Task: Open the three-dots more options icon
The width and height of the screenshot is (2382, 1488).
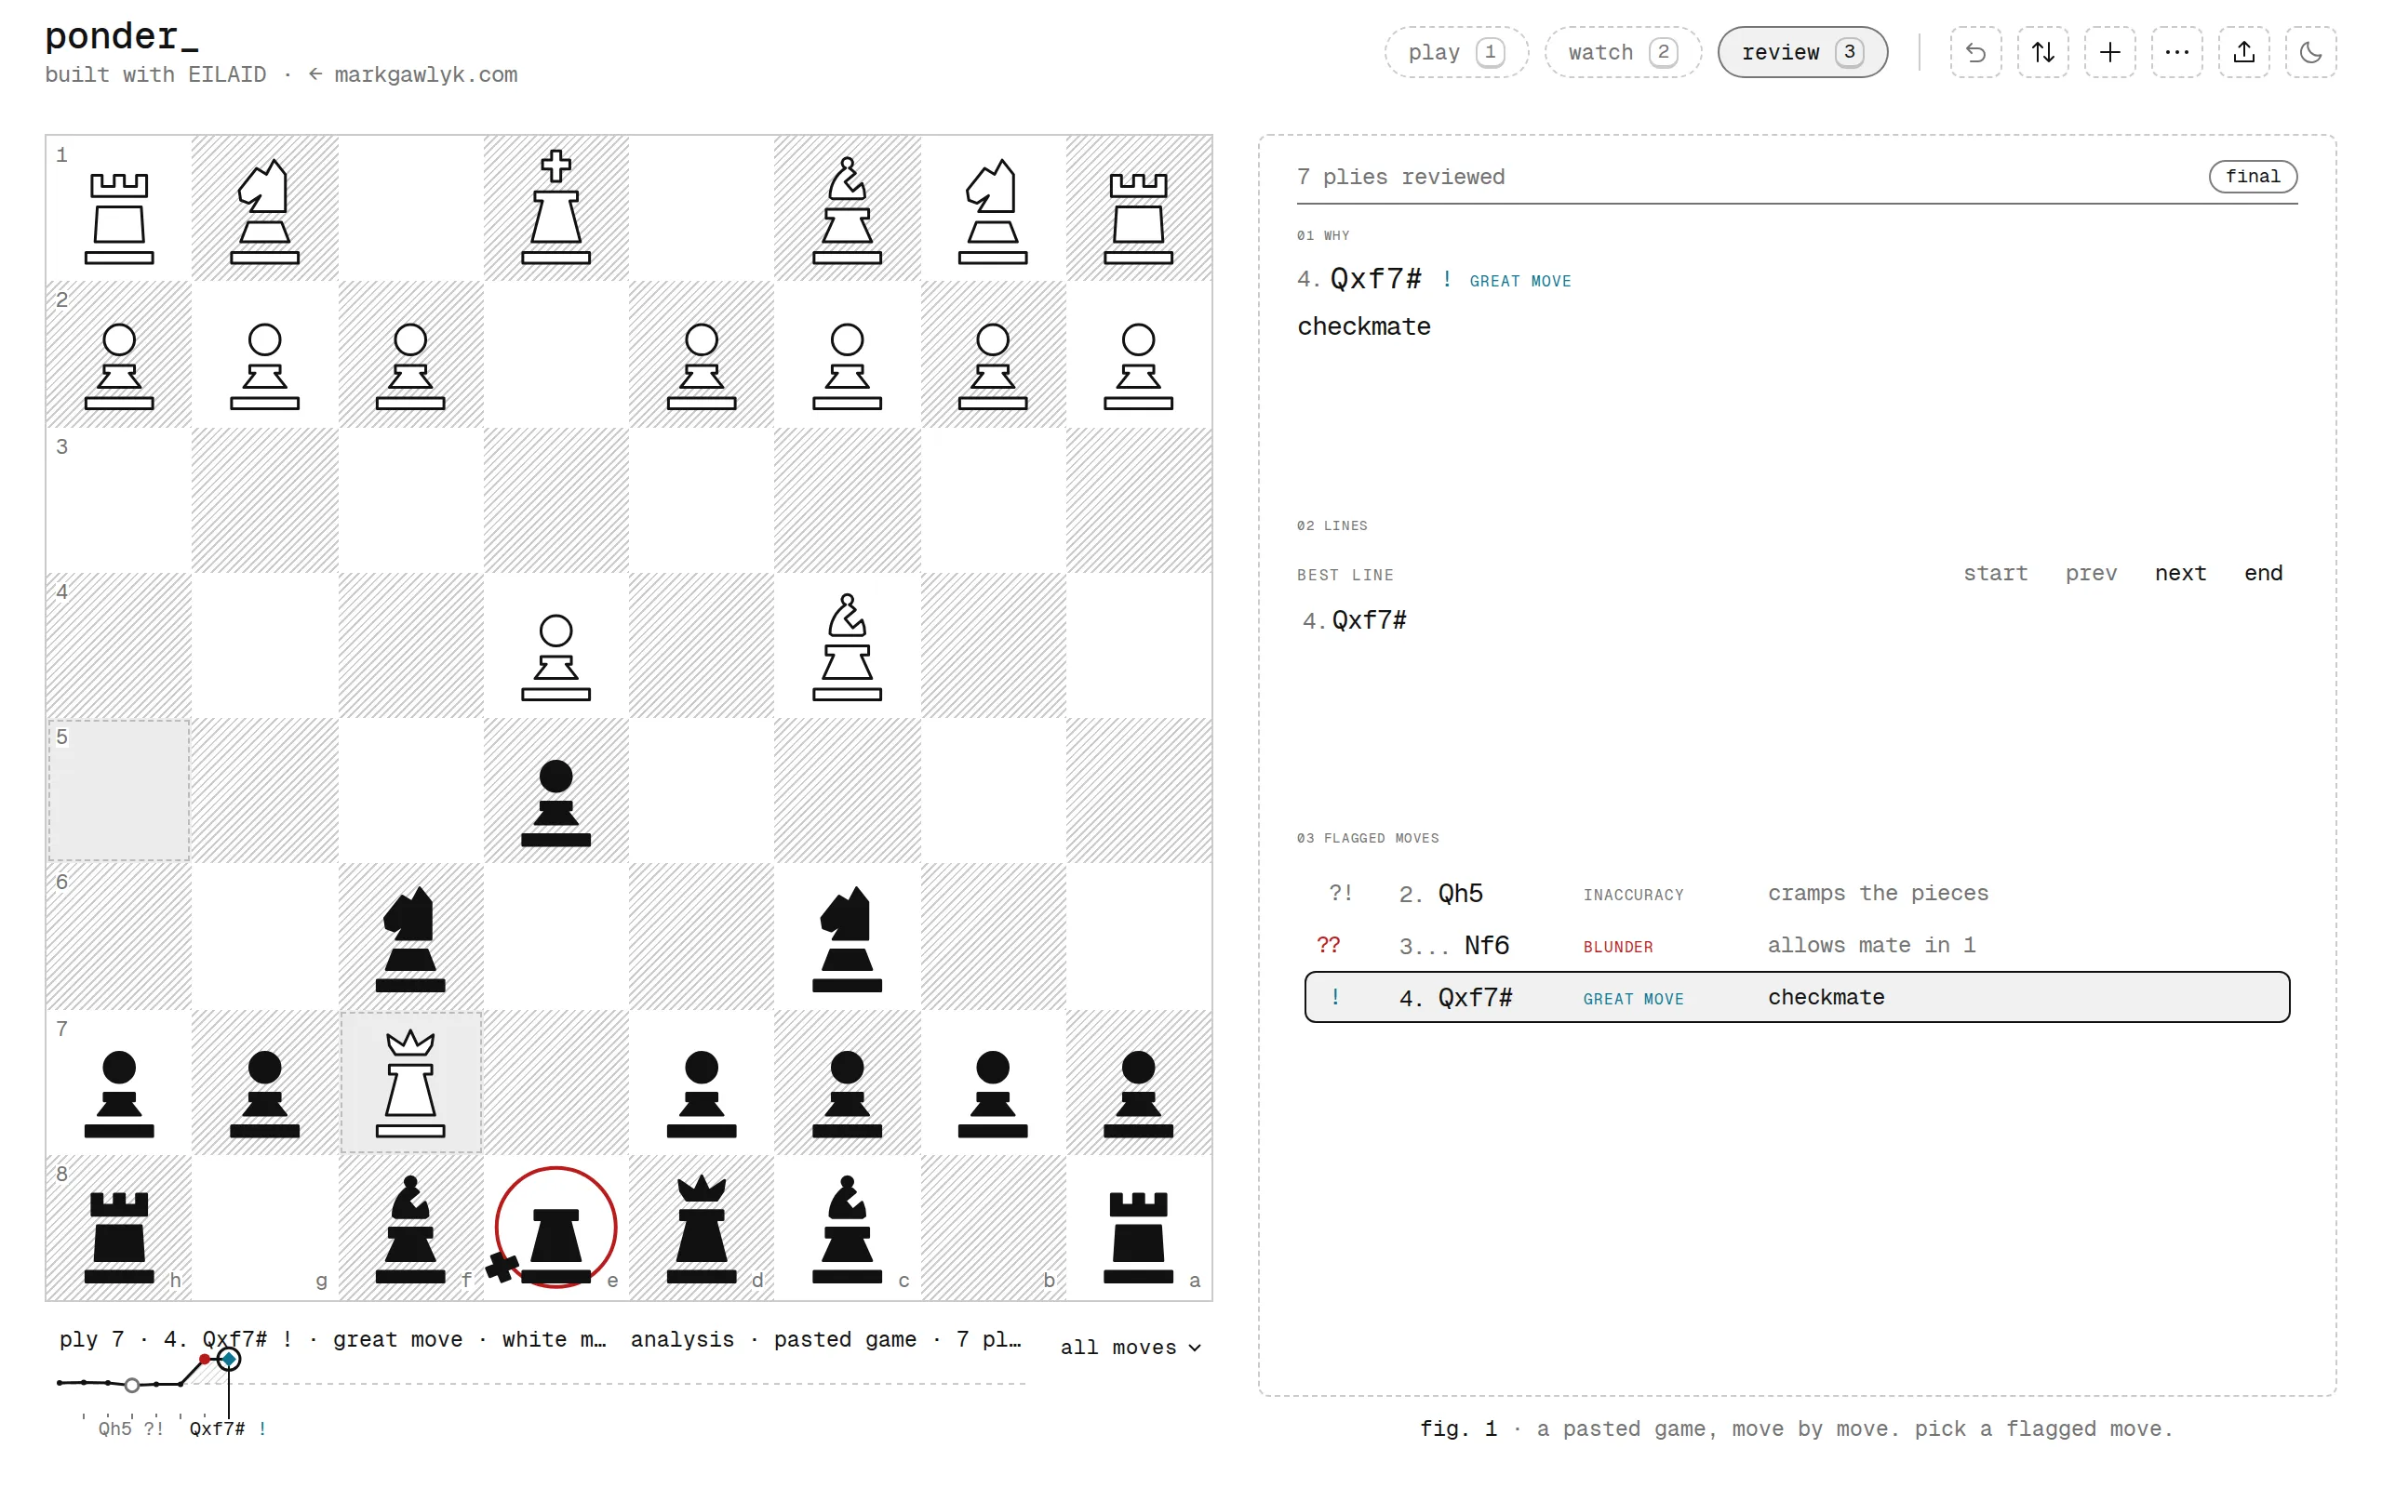Action: click(2176, 52)
